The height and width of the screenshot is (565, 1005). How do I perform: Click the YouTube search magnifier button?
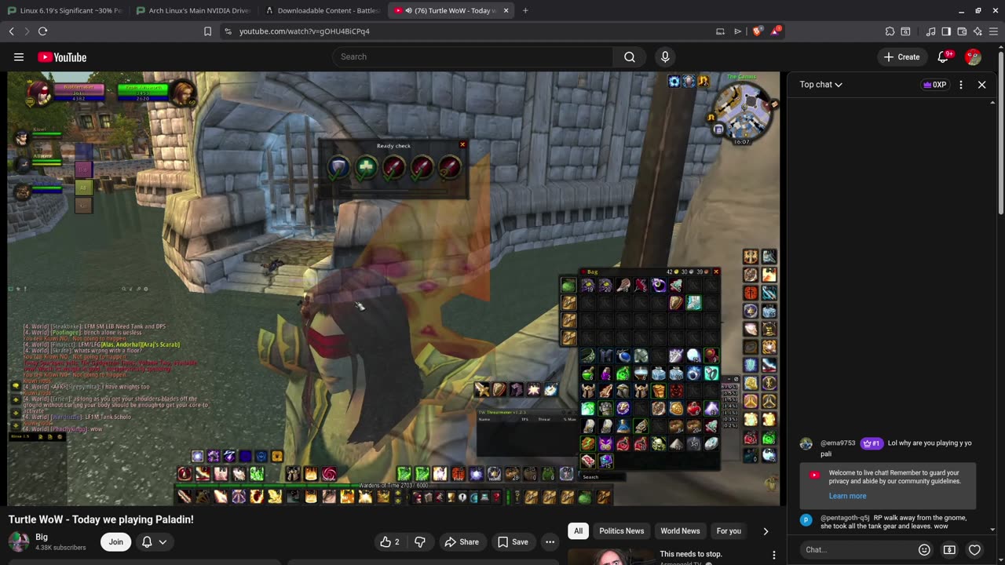click(630, 56)
